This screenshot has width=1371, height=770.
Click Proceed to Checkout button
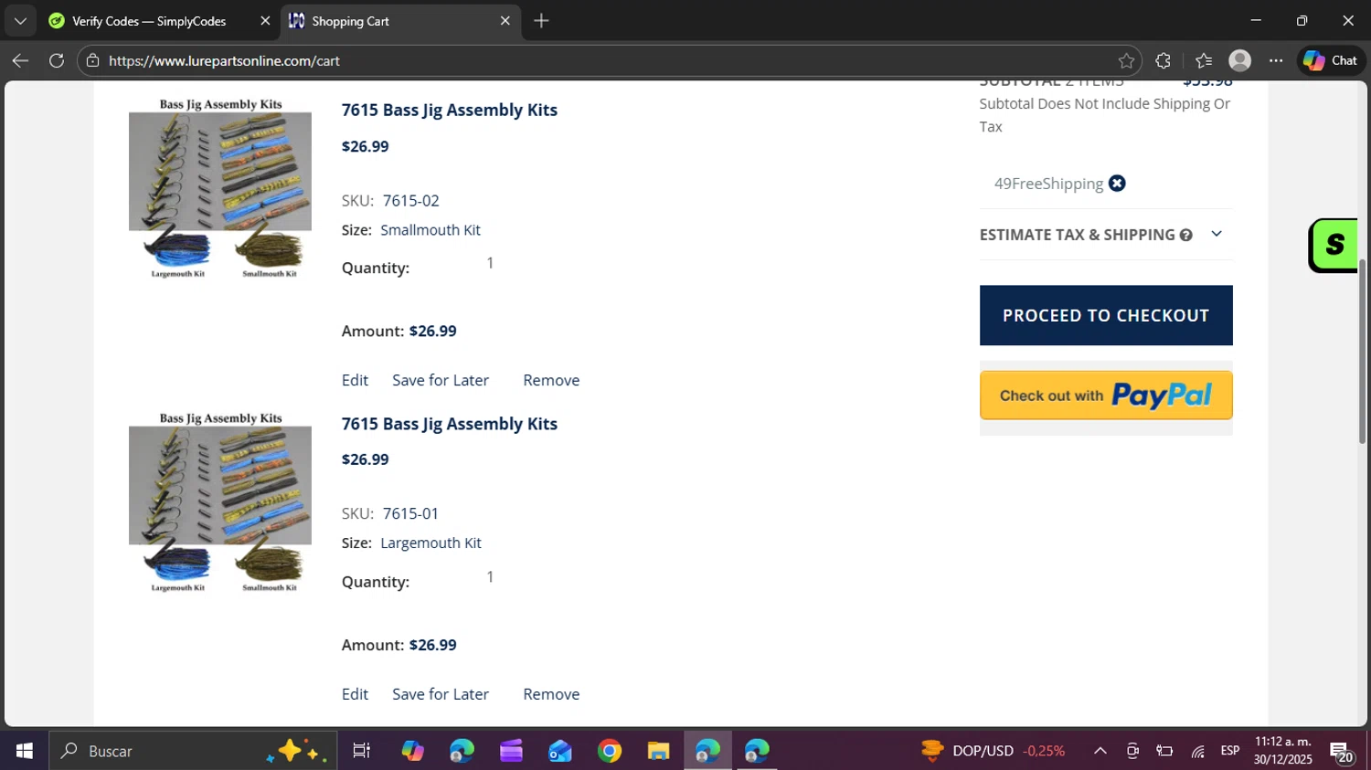pos(1106,315)
